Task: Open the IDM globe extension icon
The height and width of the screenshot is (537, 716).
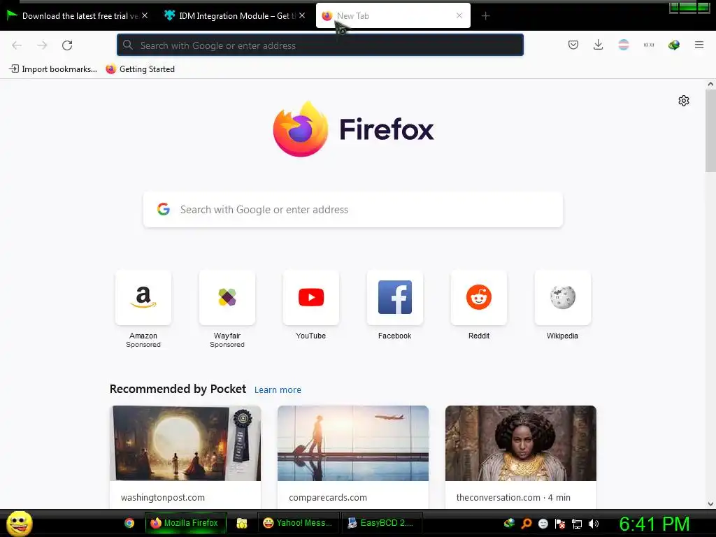Action: point(673,45)
